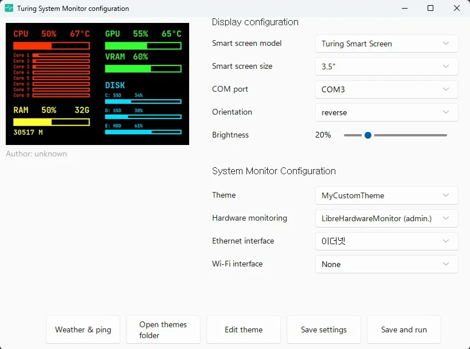The width and height of the screenshot is (470, 349).
Task: Click the Brightness slider handle
Action: (368, 135)
